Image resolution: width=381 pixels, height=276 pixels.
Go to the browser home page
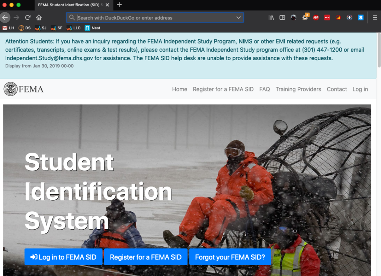point(39,17)
